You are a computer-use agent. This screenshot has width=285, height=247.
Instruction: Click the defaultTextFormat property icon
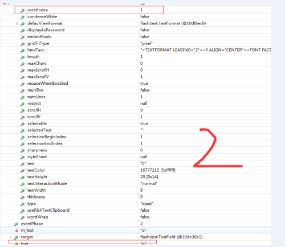(23, 24)
